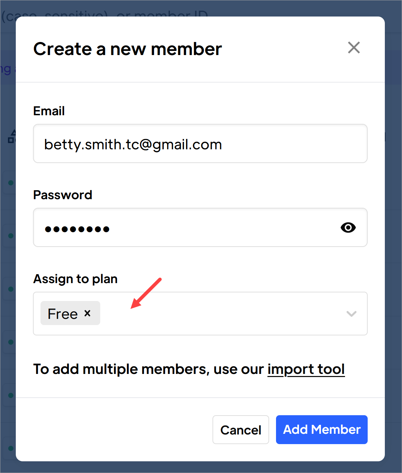Click the Password field label
402x473 pixels.
coord(62,195)
